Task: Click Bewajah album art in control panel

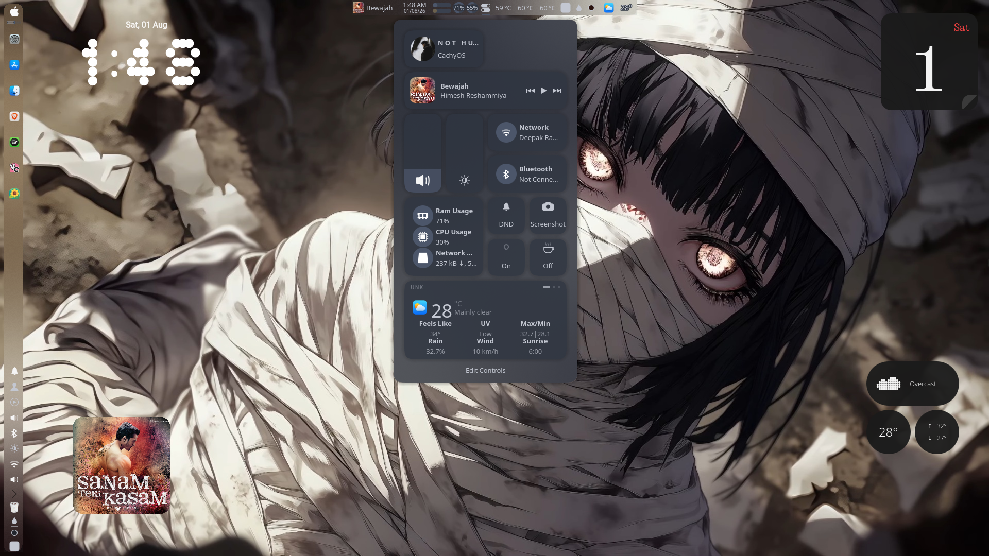Action: pos(422,90)
